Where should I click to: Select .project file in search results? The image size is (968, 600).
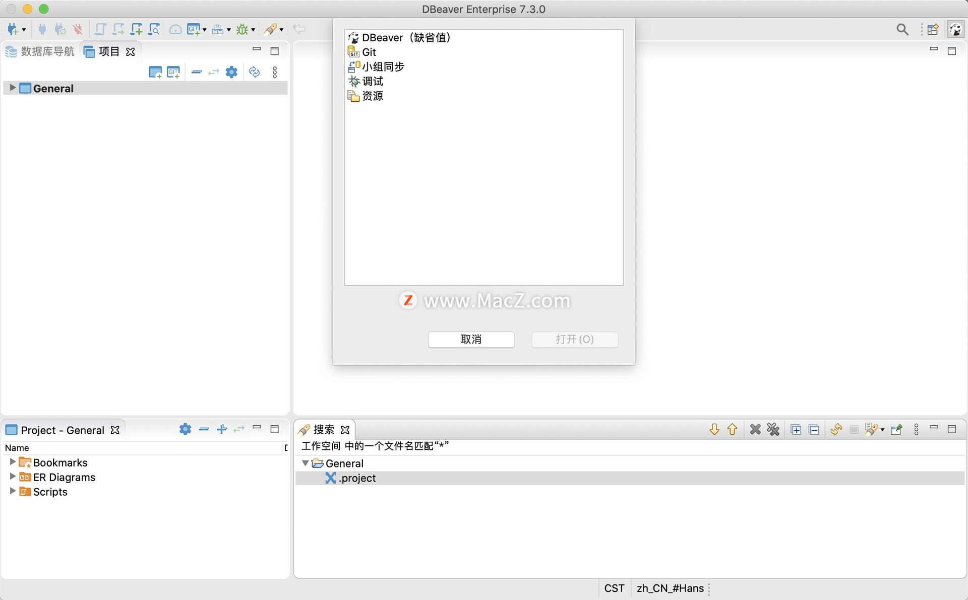[357, 478]
